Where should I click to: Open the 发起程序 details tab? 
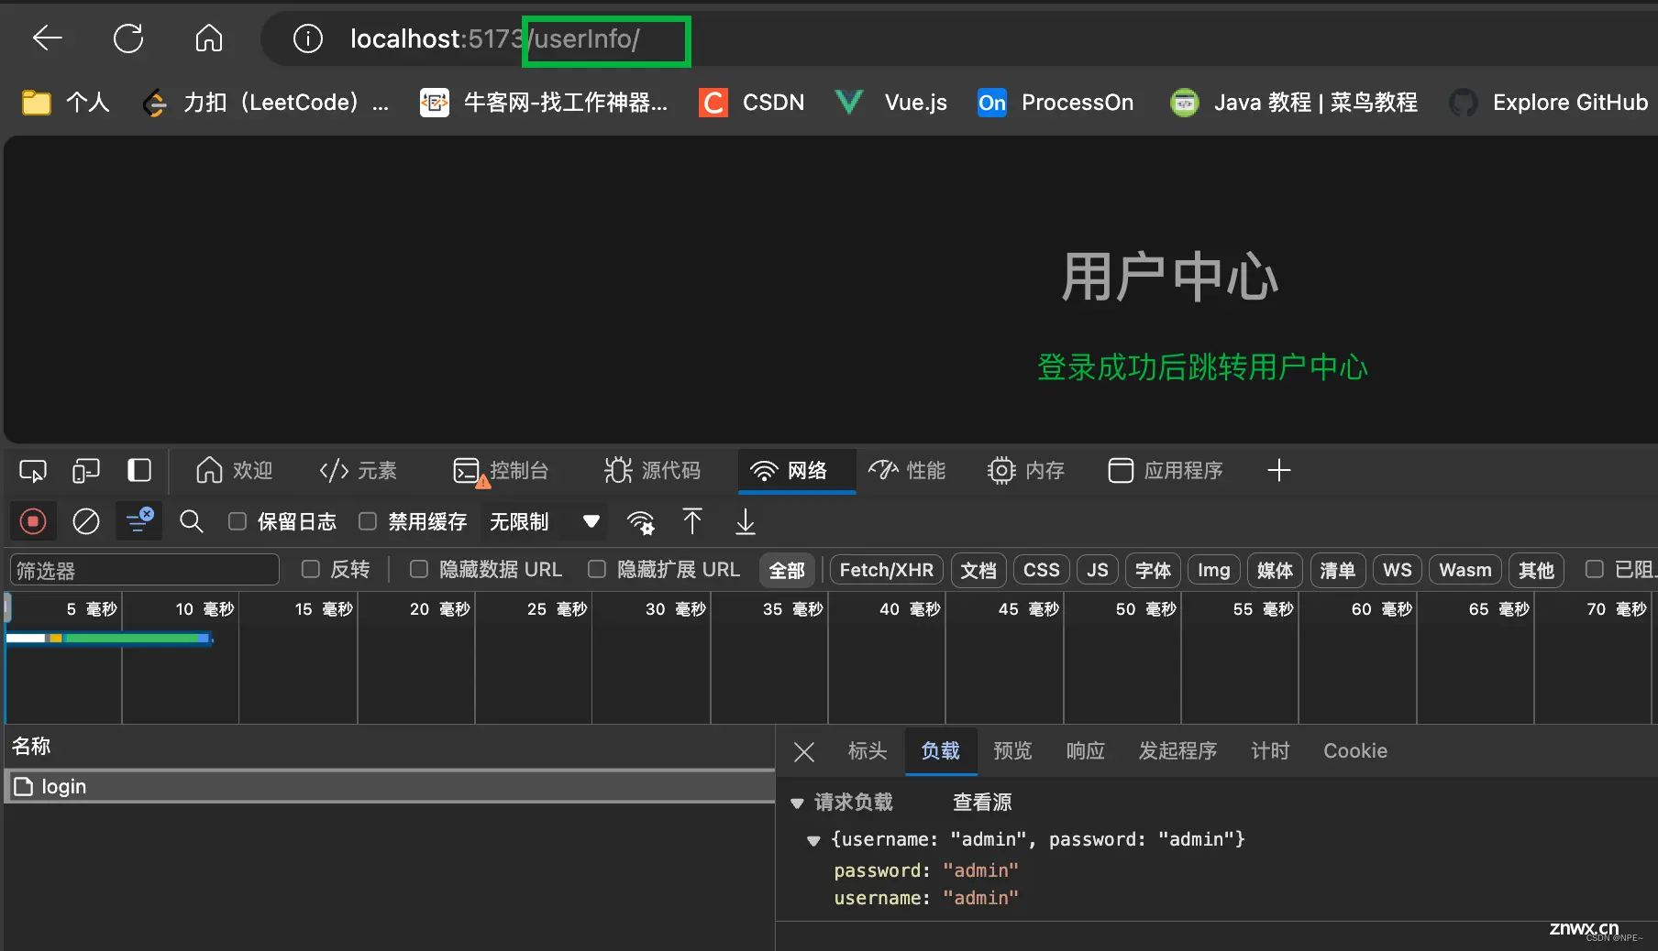pyautogui.click(x=1178, y=751)
